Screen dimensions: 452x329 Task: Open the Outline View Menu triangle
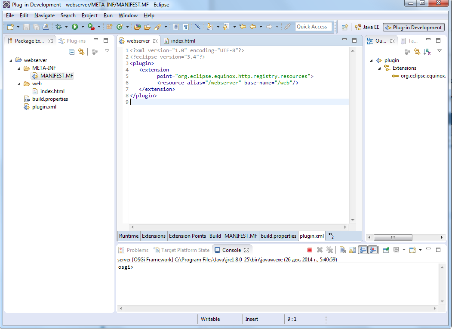[x=440, y=51]
